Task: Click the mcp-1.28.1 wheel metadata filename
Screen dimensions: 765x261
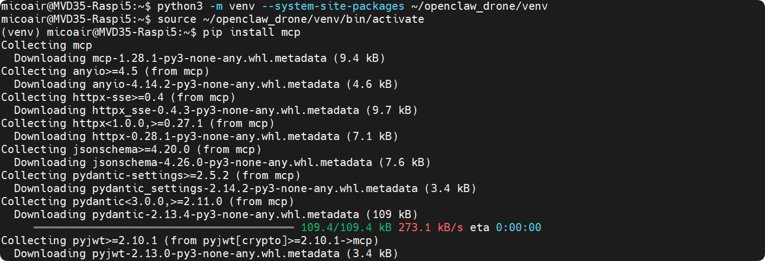Action: click(x=209, y=58)
